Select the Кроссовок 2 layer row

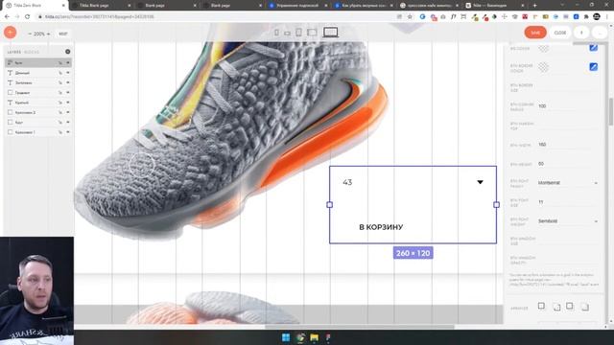point(38,112)
